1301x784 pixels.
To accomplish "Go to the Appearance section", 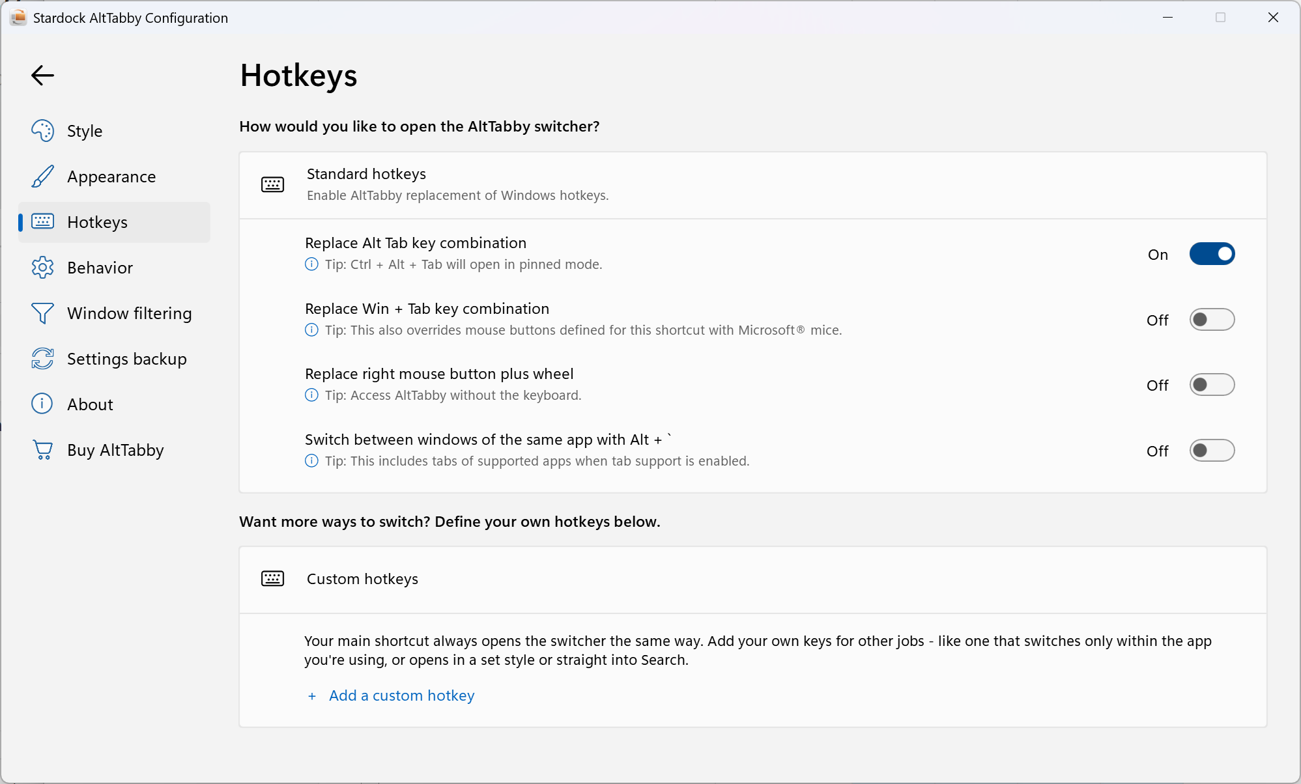I will coord(114,176).
